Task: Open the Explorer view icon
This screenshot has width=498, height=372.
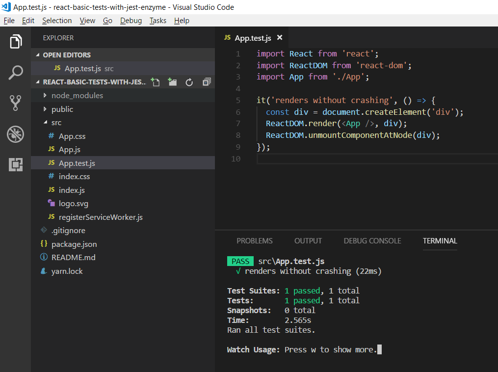Action: tap(15, 41)
